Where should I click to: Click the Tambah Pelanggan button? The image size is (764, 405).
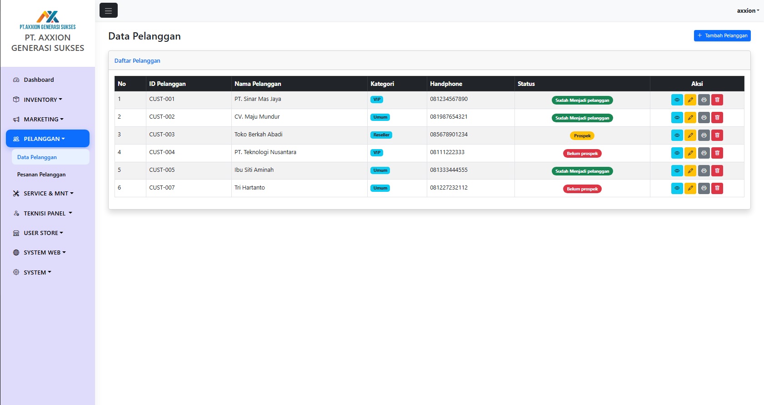click(722, 35)
